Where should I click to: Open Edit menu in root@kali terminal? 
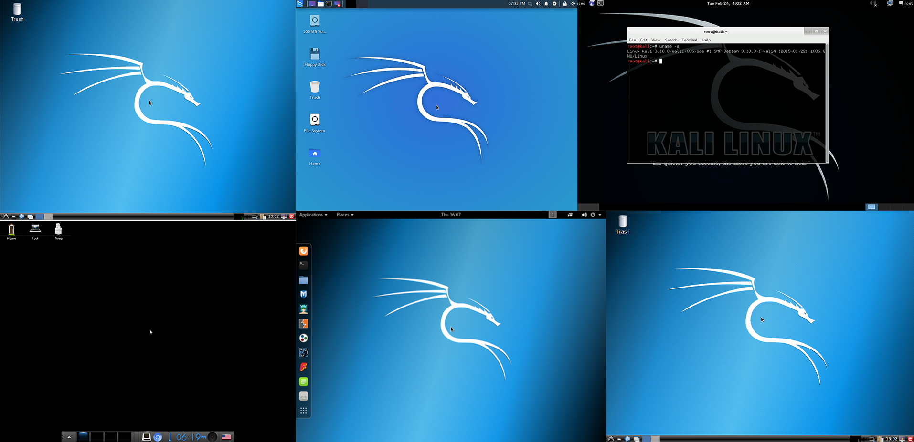(644, 40)
